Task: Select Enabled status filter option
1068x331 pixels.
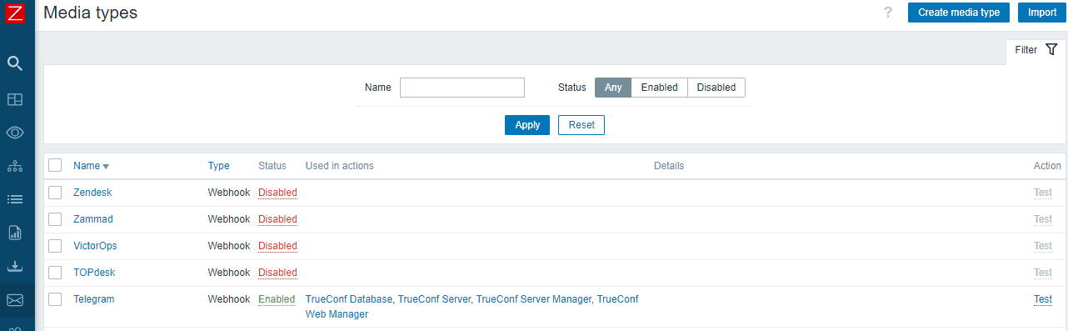Action: 659,88
